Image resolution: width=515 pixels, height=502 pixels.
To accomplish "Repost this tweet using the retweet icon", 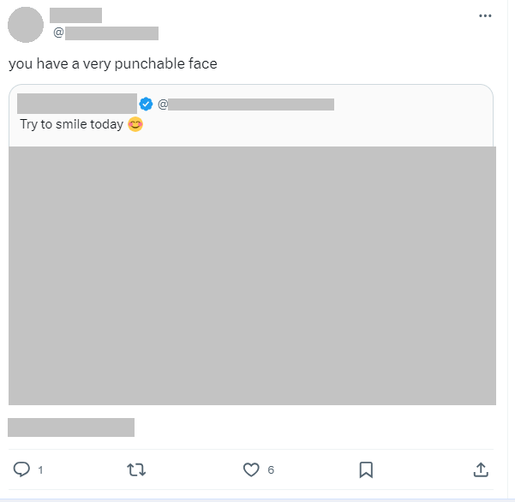I will point(136,469).
